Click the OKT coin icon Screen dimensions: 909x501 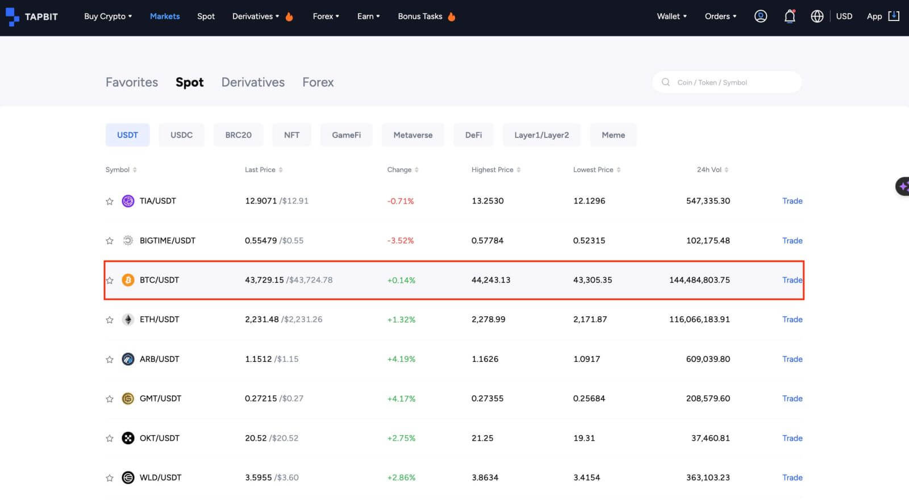pos(128,438)
